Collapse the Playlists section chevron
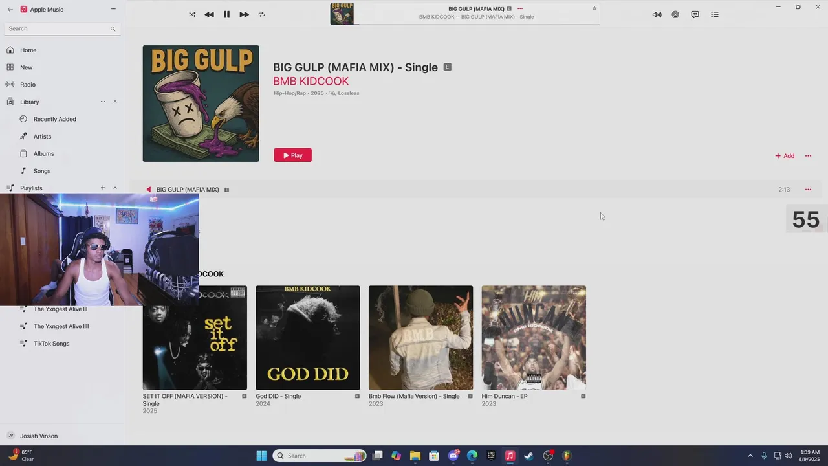Viewport: 828px width, 466px height. pos(115,188)
